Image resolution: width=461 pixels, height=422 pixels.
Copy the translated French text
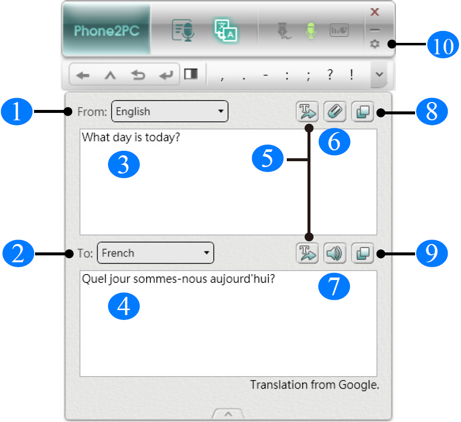(x=363, y=253)
